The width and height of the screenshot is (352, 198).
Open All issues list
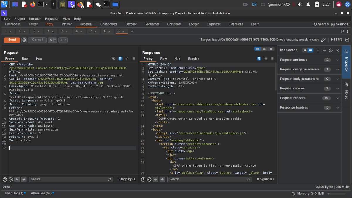pyautogui.click(x=41, y=193)
